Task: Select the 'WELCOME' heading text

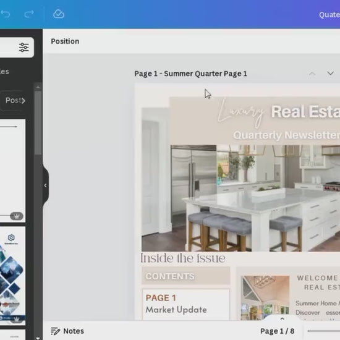Action: click(318, 278)
